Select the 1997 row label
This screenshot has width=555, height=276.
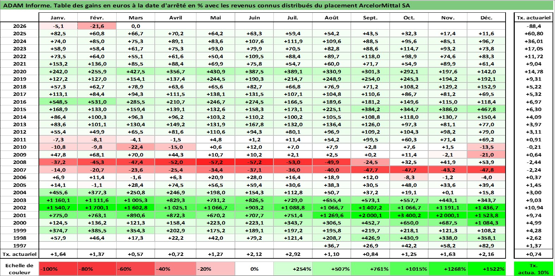tap(19, 246)
